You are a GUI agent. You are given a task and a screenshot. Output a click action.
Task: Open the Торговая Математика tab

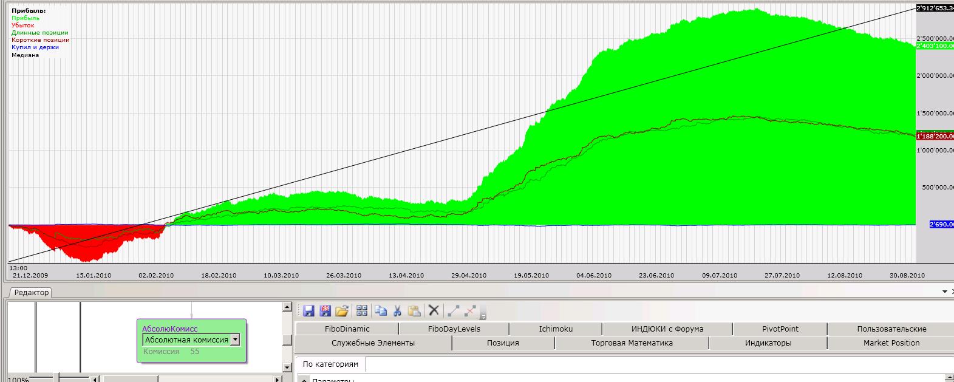tap(632, 343)
